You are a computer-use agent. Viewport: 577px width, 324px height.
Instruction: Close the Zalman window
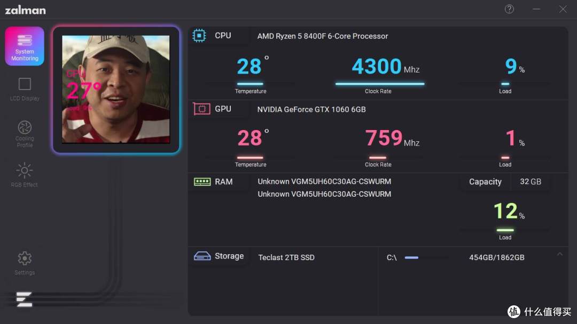click(x=563, y=9)
